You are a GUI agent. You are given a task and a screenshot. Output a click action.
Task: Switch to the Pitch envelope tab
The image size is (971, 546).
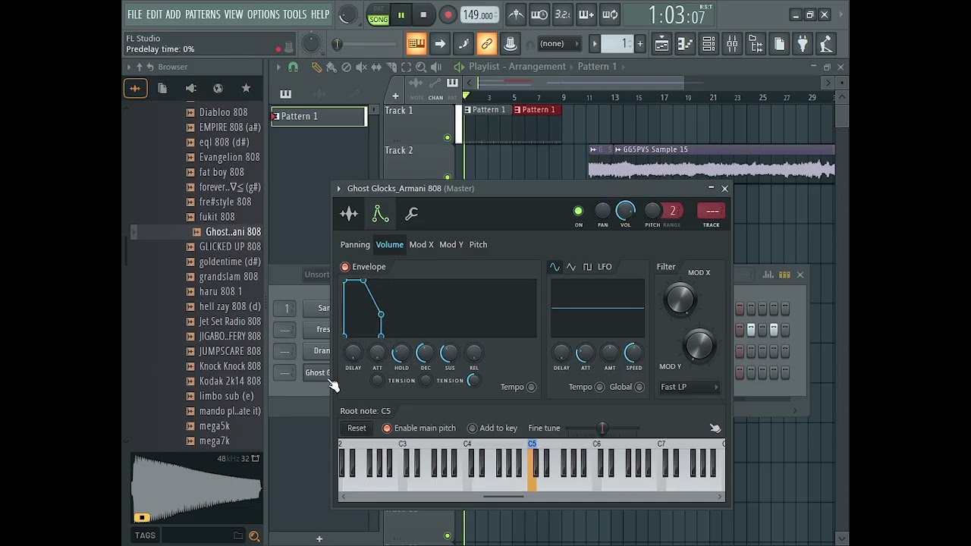(x=478, y=245)
